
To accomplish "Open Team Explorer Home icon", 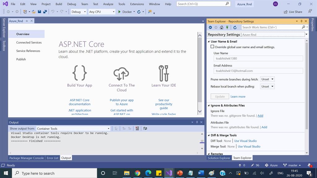I will [222, 27].
